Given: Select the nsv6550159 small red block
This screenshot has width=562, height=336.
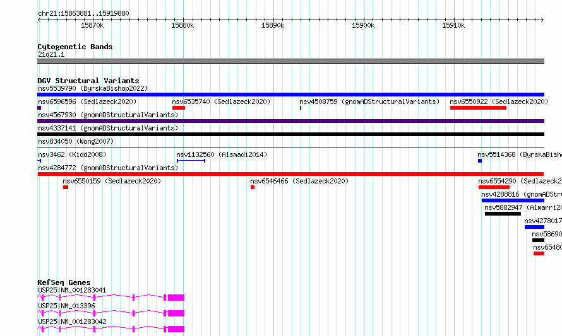Looking at the screenshot, I should click(x=66, y=187).
